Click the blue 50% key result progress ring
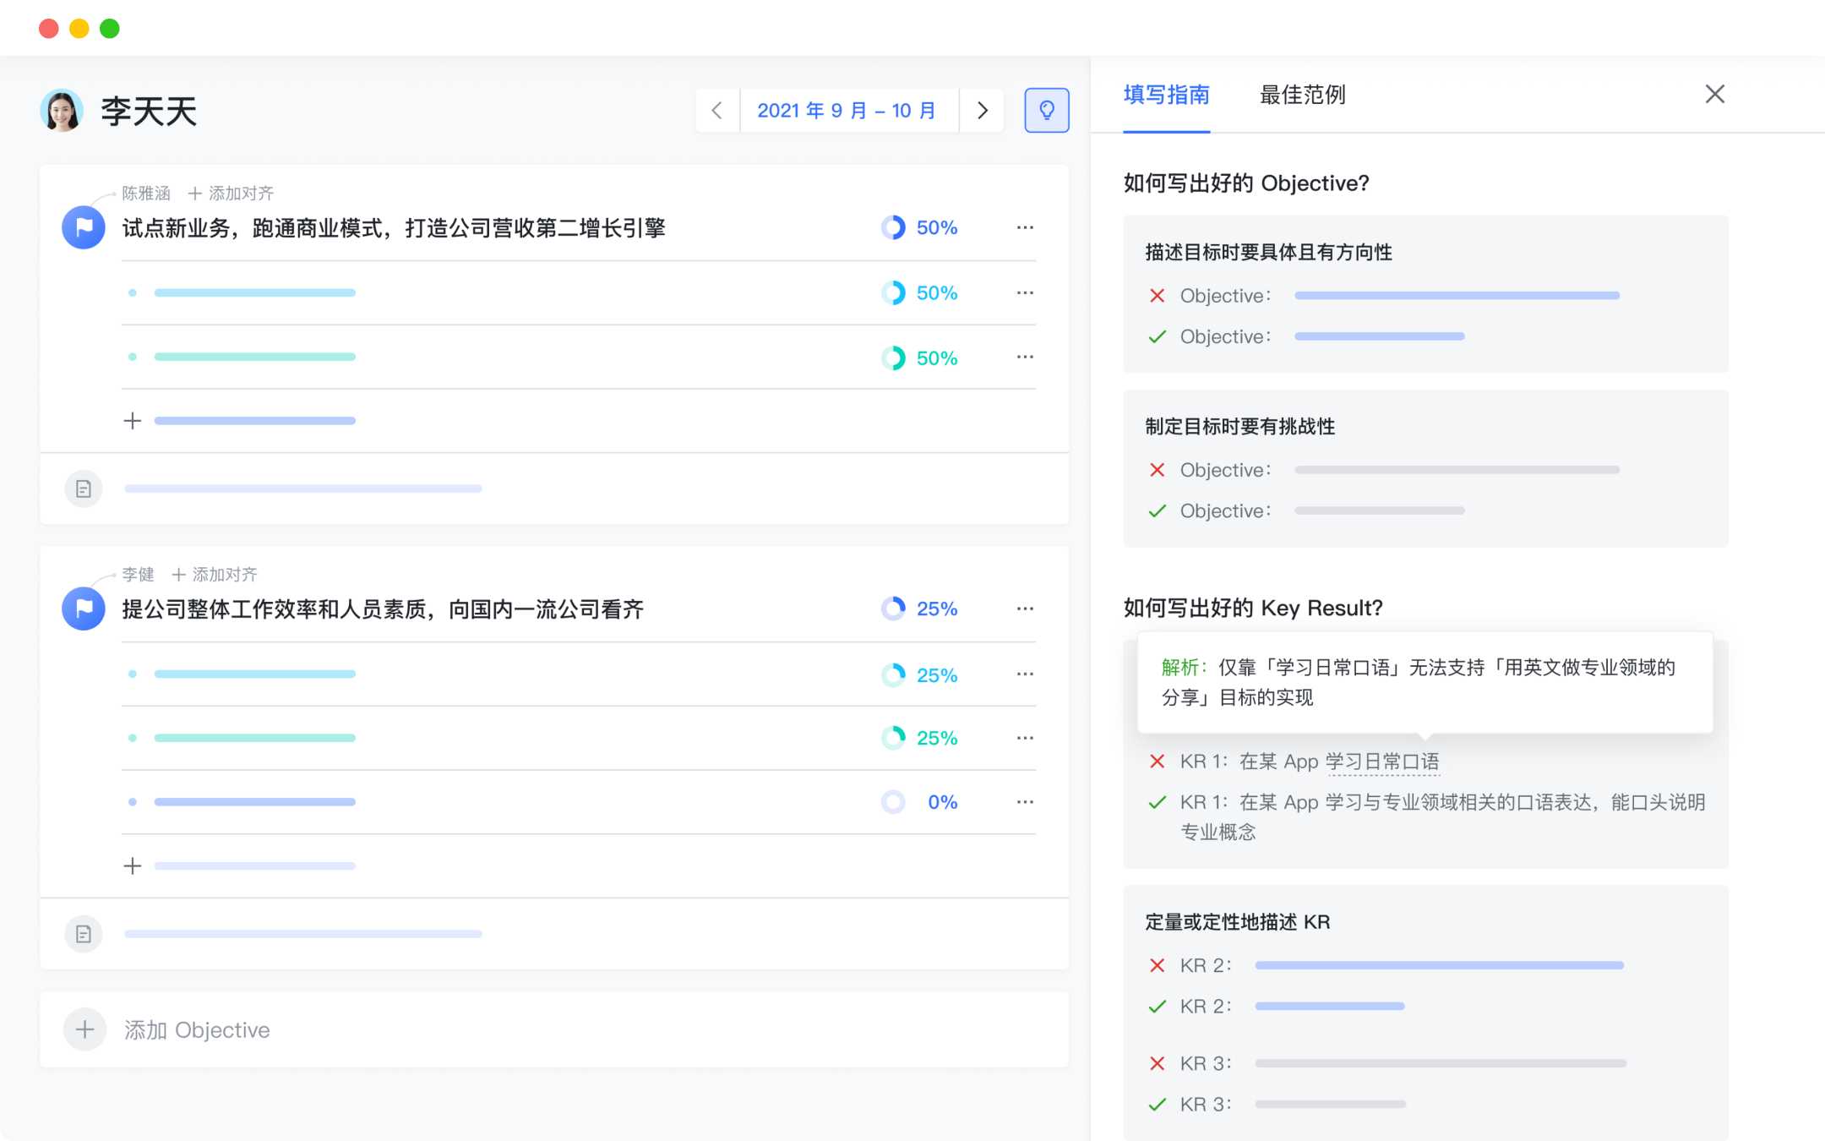 click(893, 292)
